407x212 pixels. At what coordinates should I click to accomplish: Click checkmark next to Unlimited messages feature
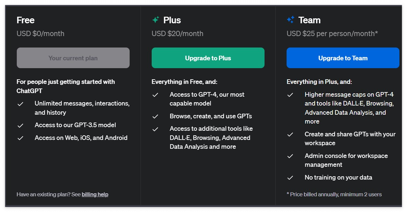point(20,104)
